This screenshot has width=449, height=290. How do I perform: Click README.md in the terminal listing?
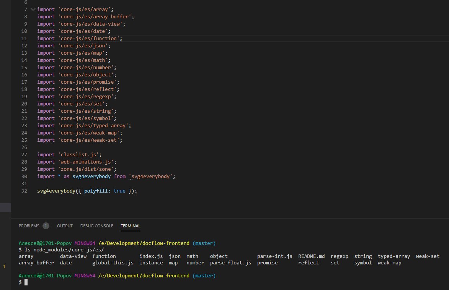tap(311, 256)
